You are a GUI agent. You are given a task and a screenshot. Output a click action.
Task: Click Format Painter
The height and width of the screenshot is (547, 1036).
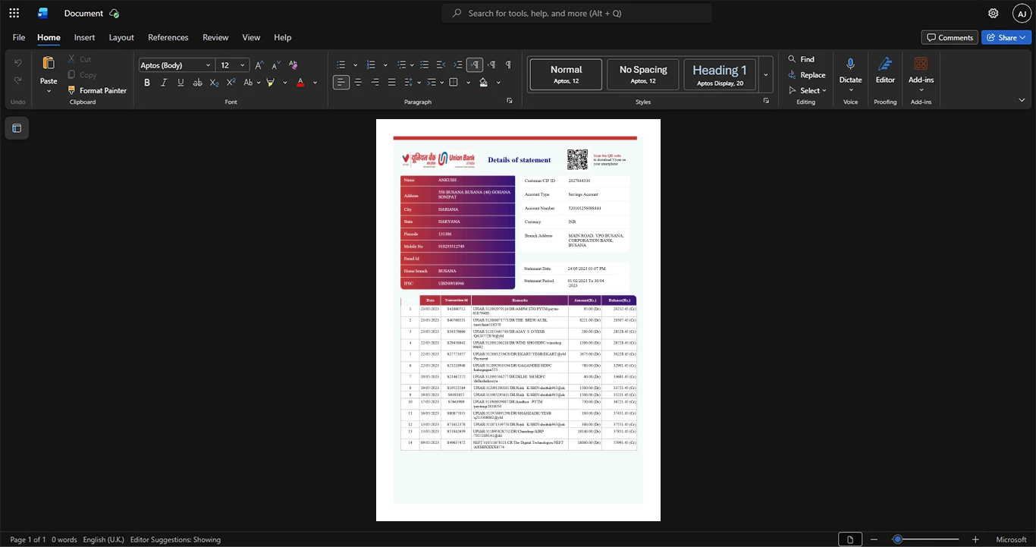coord(96,90)
